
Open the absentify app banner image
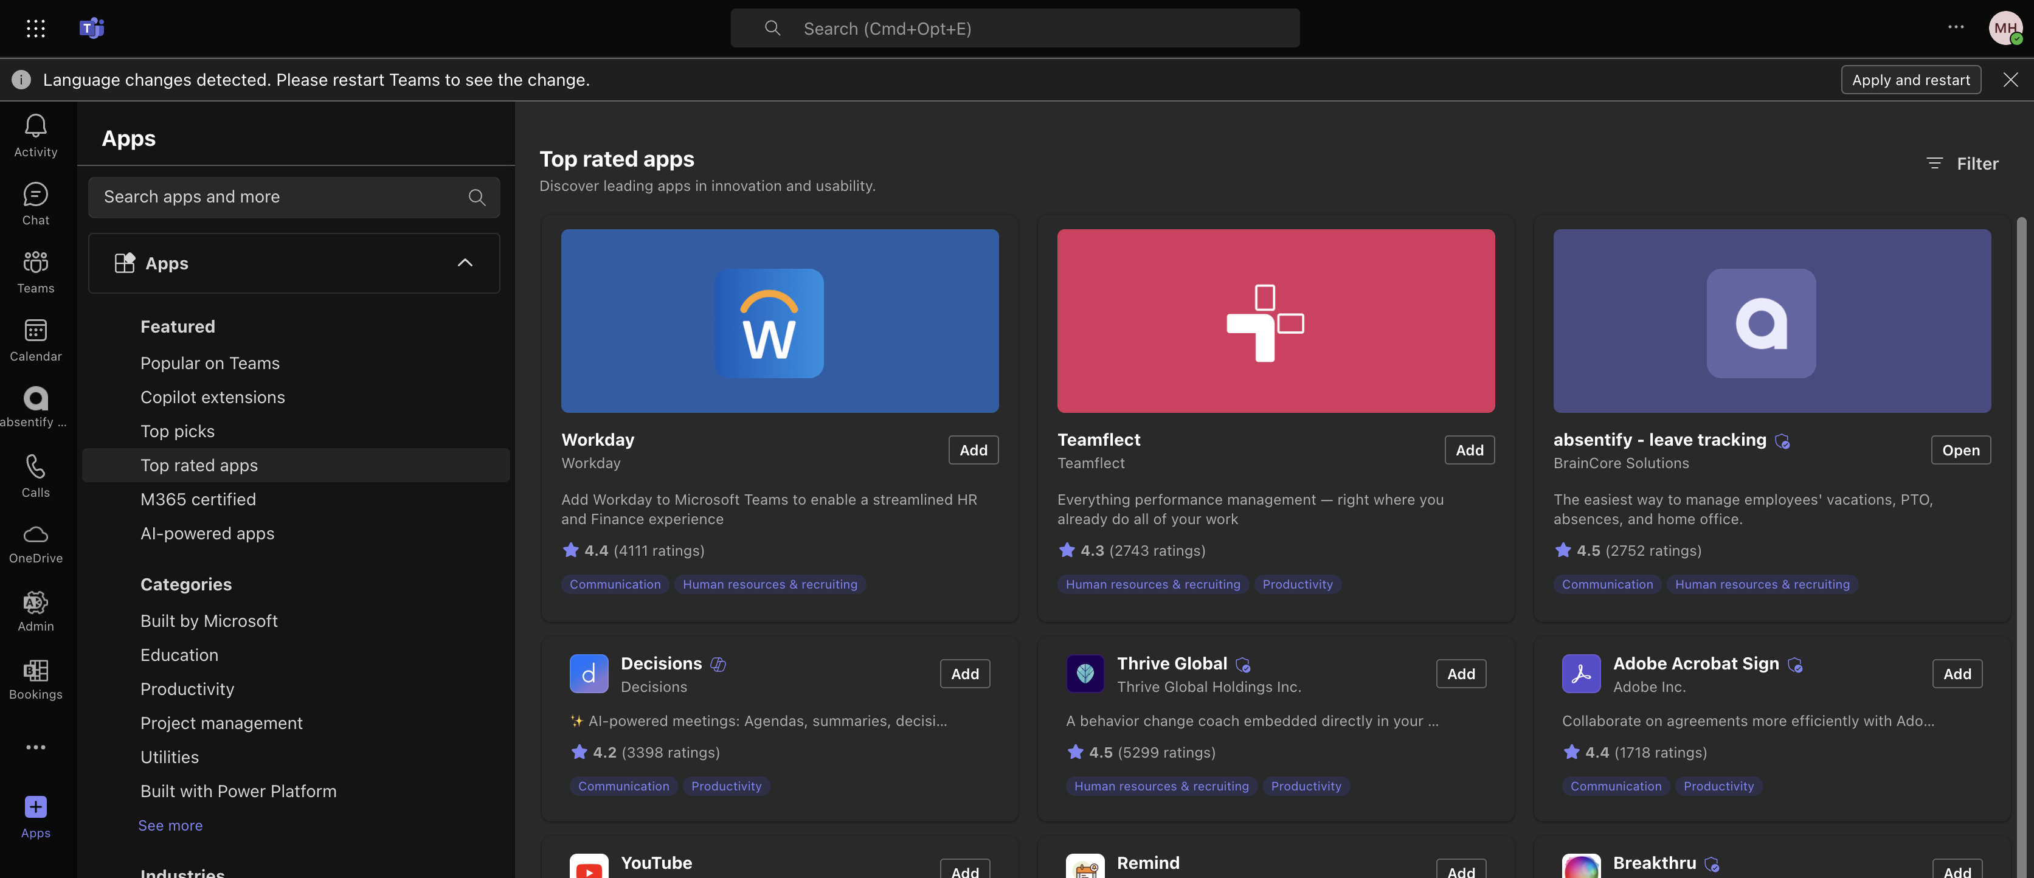click(x=1772, y=320)
